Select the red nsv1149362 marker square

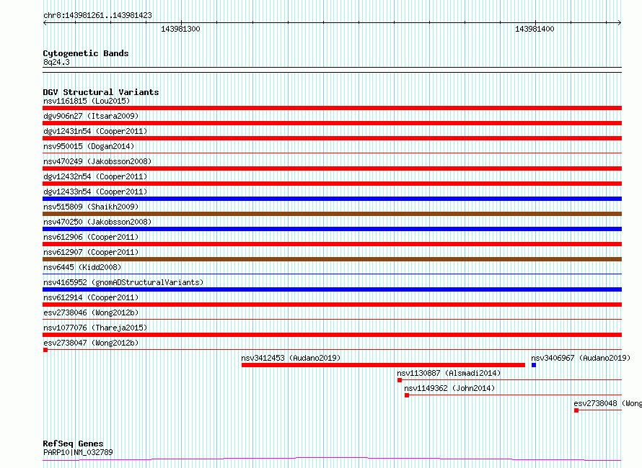[407, 395]
